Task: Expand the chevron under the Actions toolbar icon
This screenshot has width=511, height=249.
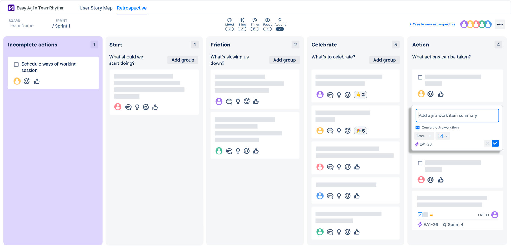Action: [280, 29]
